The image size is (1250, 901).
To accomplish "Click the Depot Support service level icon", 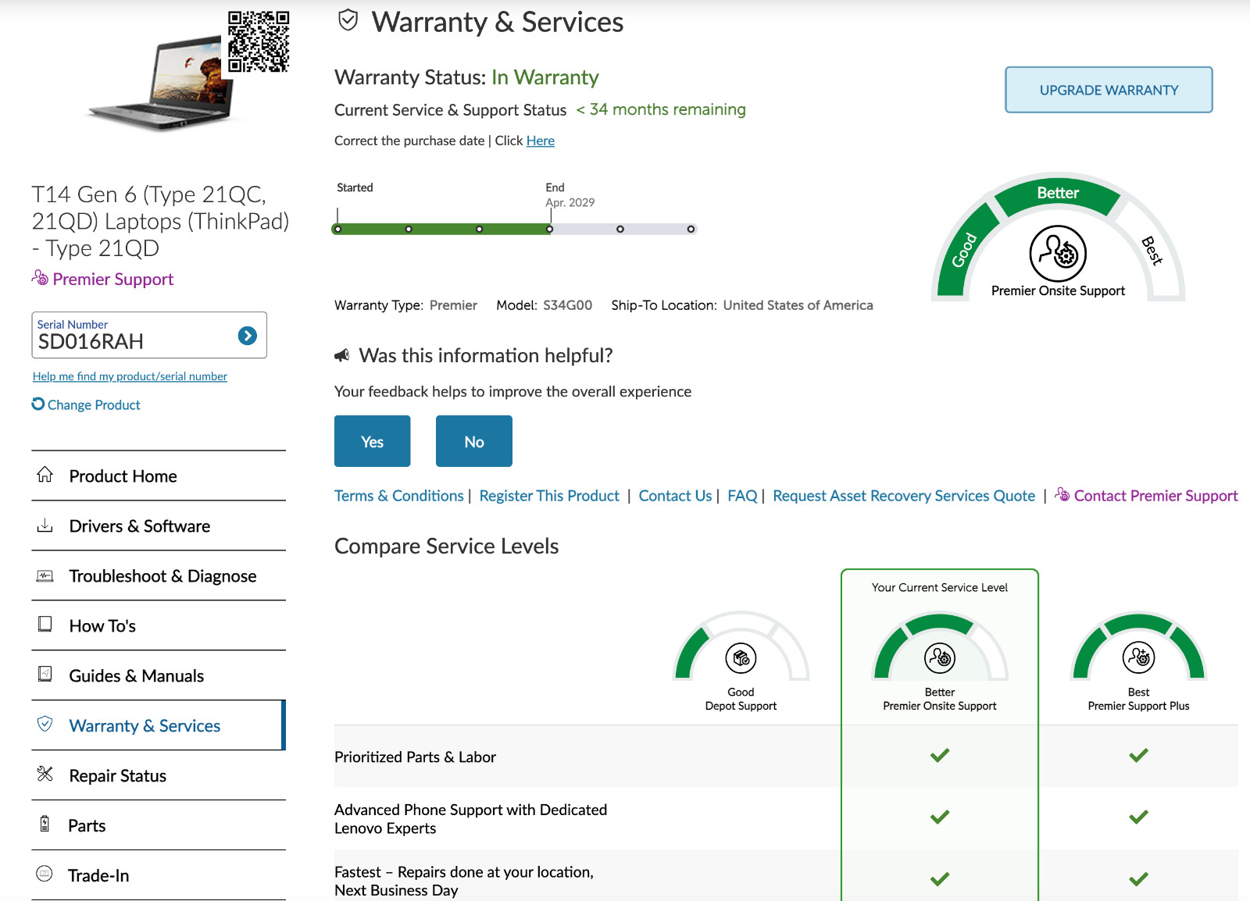I will coord(741,658).
